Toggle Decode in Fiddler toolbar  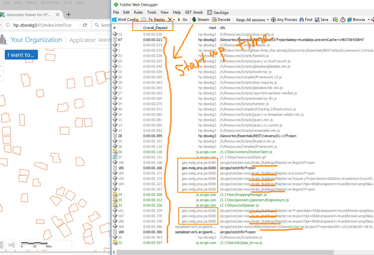coord(221,19)
